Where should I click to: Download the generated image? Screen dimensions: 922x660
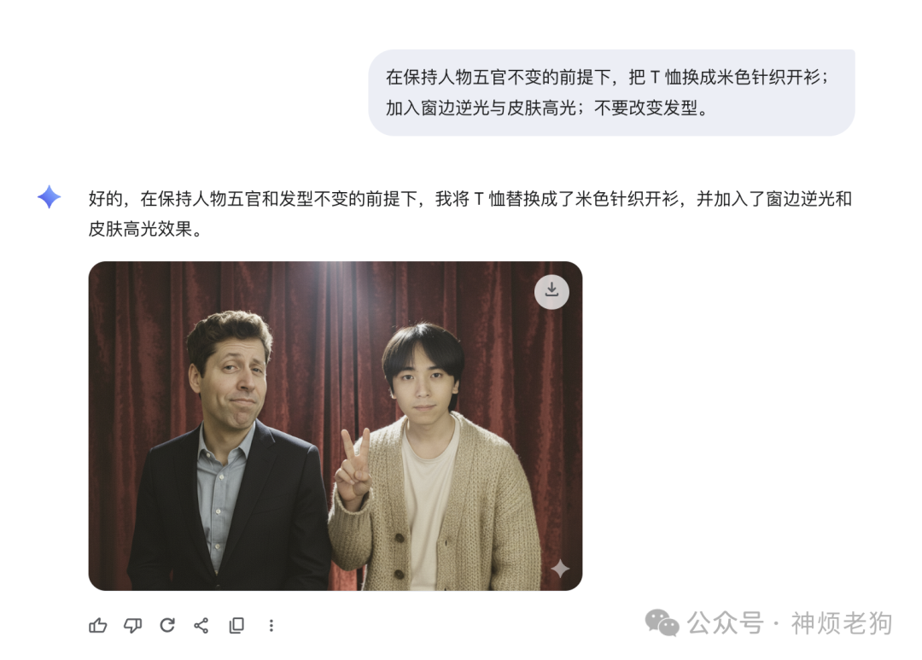551,292
